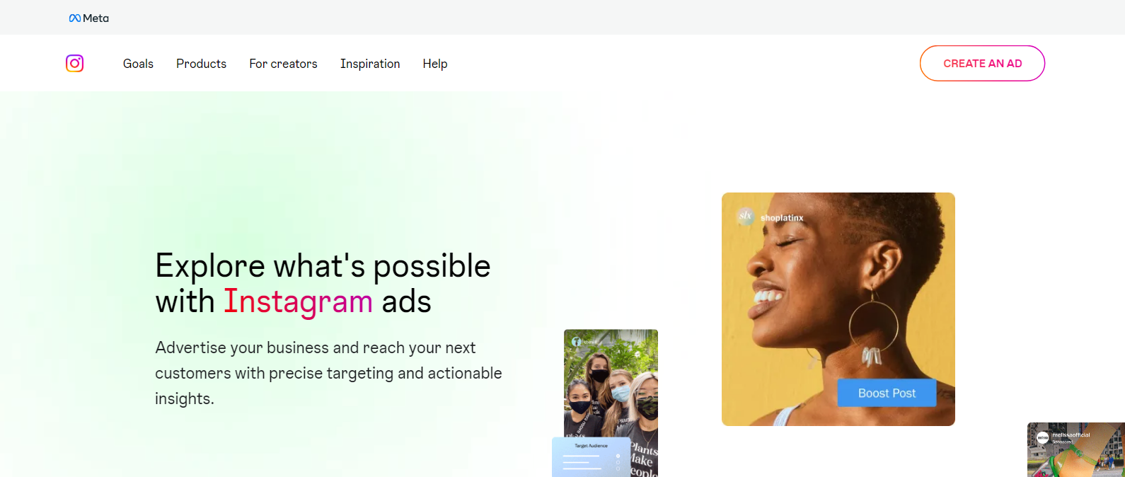This screenshot has height=477, width=1125.
Task: Click the shoplatinx username label
Action: pyautogui.click(x=782, y=218)
